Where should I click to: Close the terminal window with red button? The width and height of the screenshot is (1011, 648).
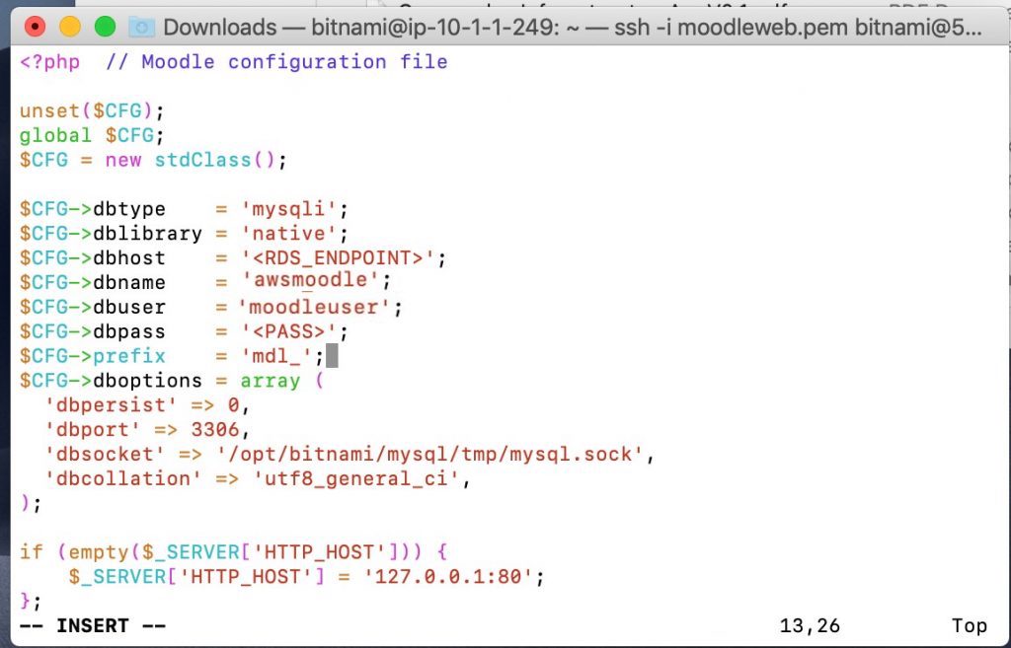(35, 27)
